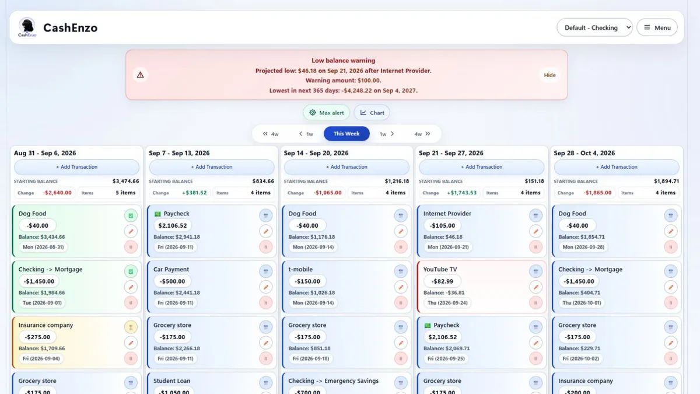
Task: Pause the Dog Food transaction dated 2026-08-31
Action: coord(131,247)
